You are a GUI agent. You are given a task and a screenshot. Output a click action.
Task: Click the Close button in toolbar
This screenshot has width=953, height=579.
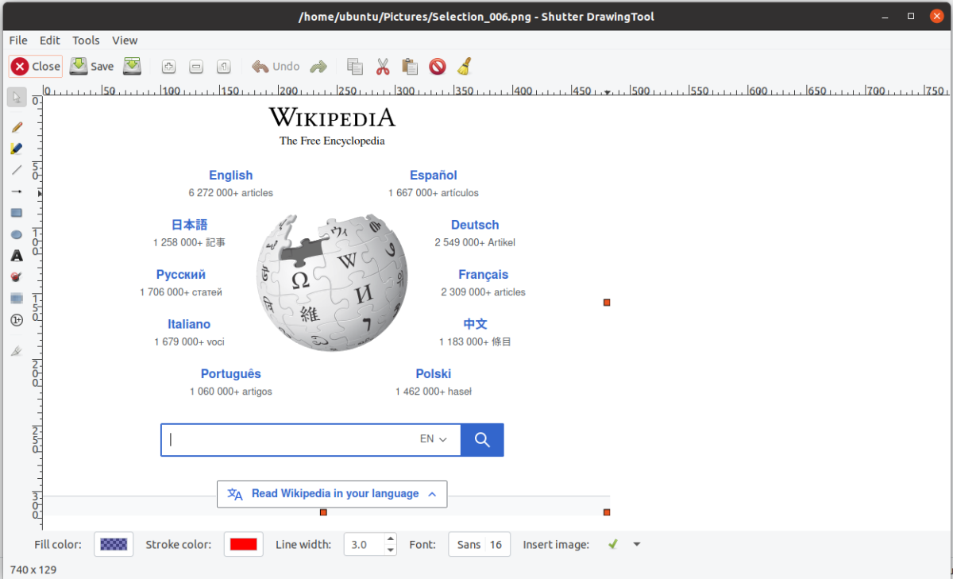pyautogui.click(x=36, y=67)
